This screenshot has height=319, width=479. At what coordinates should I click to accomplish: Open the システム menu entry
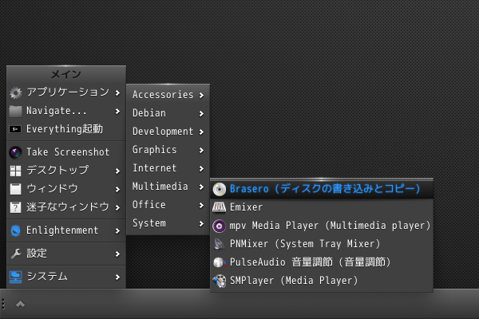point(66,277)
